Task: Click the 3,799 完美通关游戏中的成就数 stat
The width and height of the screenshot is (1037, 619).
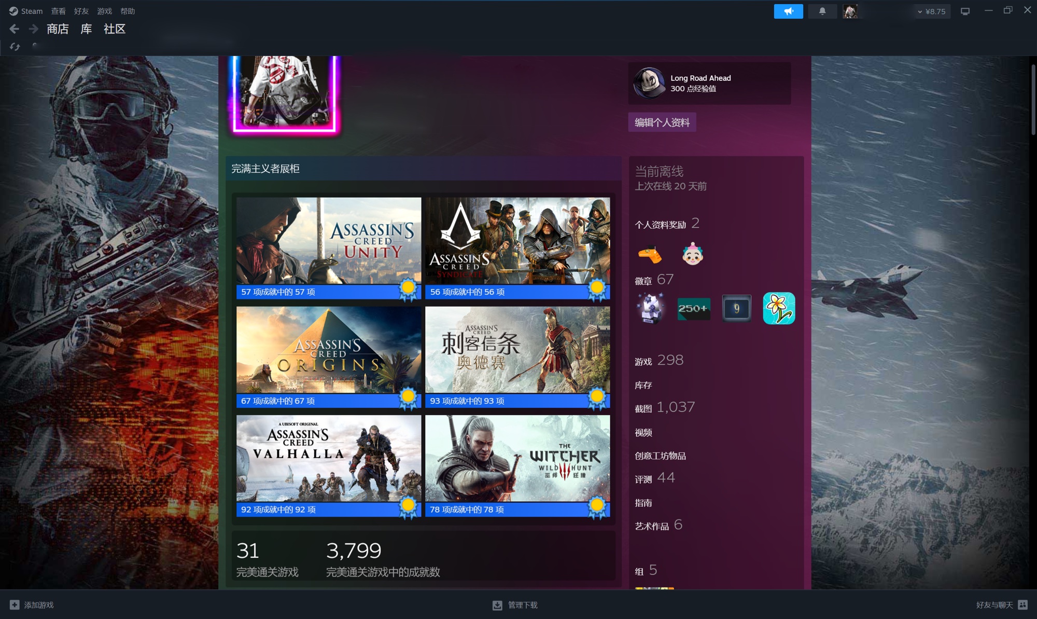Action: [x=383, y=559]
